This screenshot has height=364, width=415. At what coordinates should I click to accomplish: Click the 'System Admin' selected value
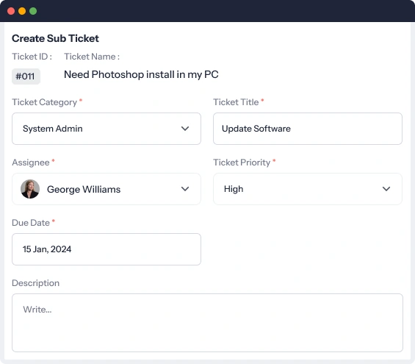click(x=53, y=129)
